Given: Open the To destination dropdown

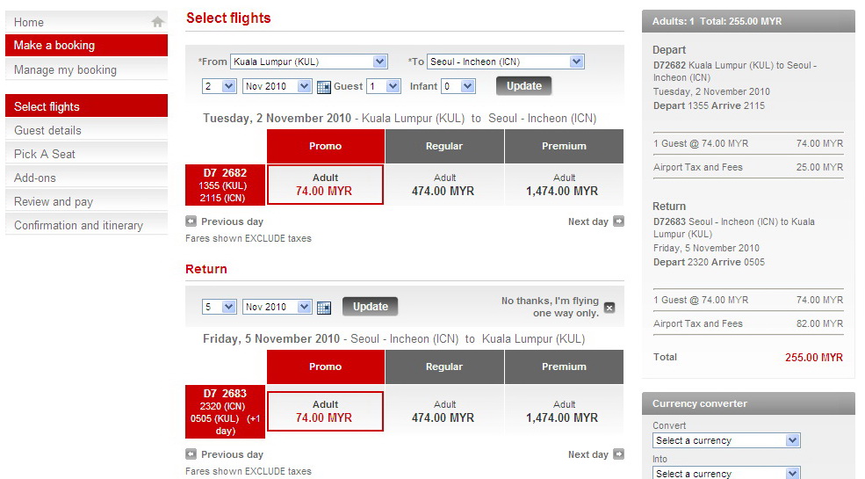Looking at the screenshot, I should [x=576, y=62].
